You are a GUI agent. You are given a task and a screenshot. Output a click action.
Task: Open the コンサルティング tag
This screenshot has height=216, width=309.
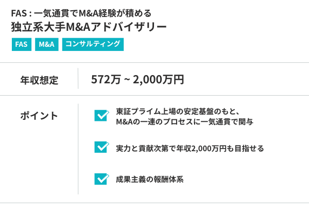point(93,44)
